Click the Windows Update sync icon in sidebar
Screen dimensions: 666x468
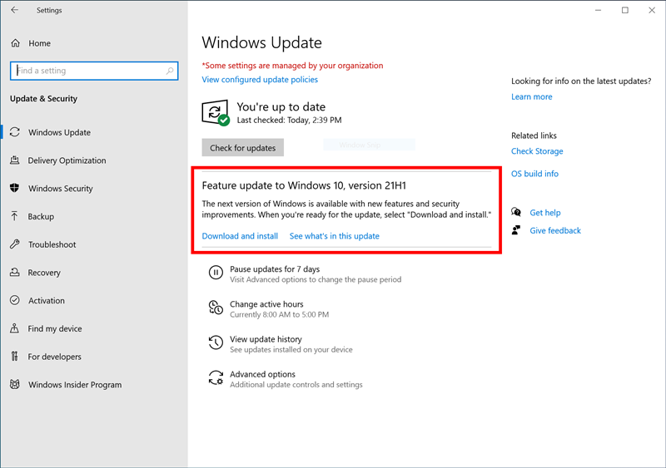pos(15,132)
